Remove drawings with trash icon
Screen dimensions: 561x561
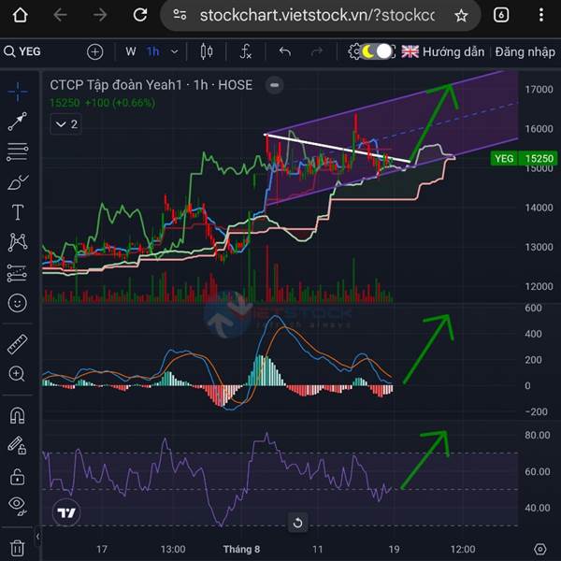(x=17, y=548)
